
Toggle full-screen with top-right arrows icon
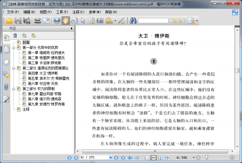[x=235, y=12]
